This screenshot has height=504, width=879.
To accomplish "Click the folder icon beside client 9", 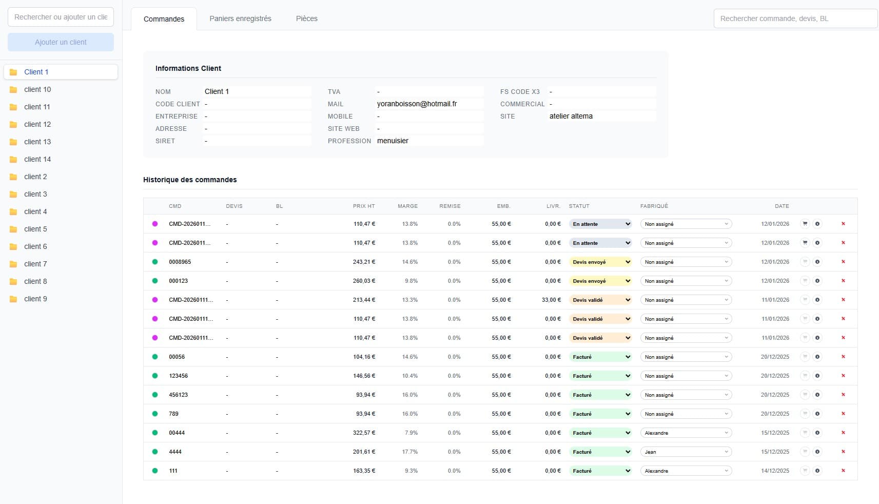I will [x=13, y=299].
